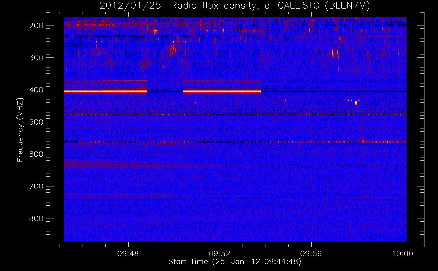Click the 09:48 time tick label
The image size is (438, 271).
(128, 254)
